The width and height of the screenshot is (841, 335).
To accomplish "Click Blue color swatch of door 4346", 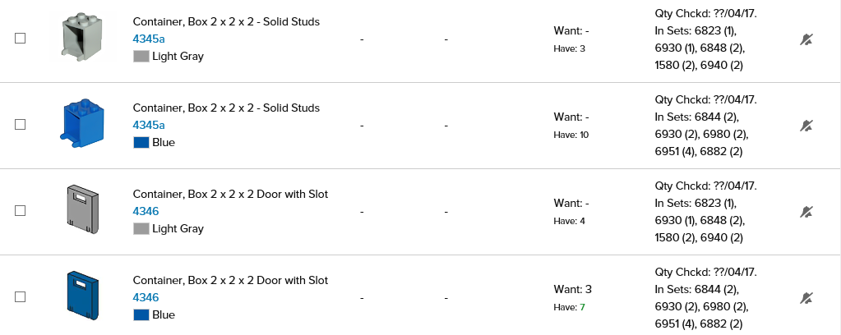I will tap(141, 315).
